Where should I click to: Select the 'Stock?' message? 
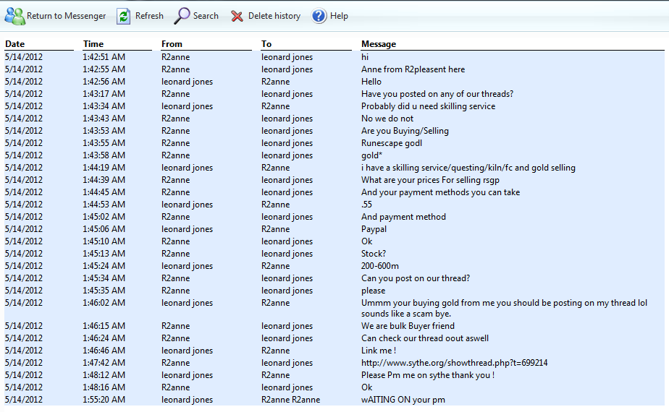(x=374, y=254)
